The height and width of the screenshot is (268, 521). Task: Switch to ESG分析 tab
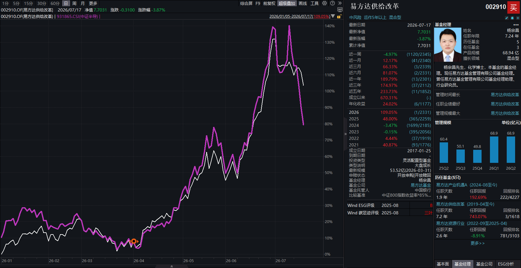(506, 264)
